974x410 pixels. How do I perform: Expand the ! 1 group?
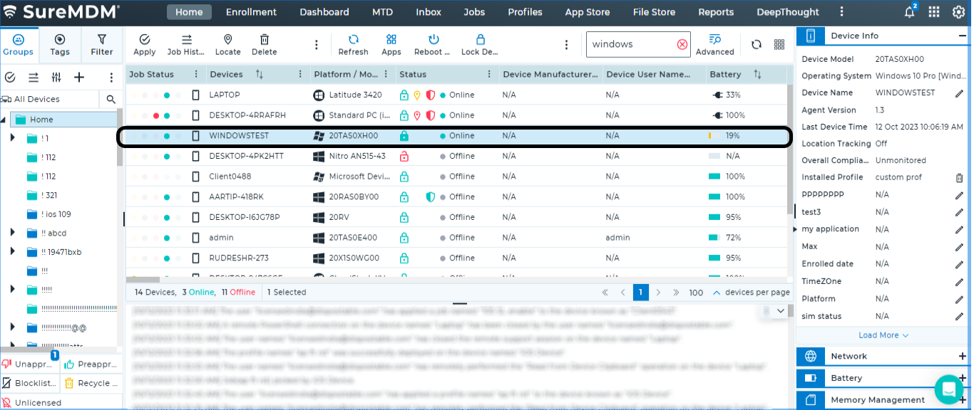[12, 137]
